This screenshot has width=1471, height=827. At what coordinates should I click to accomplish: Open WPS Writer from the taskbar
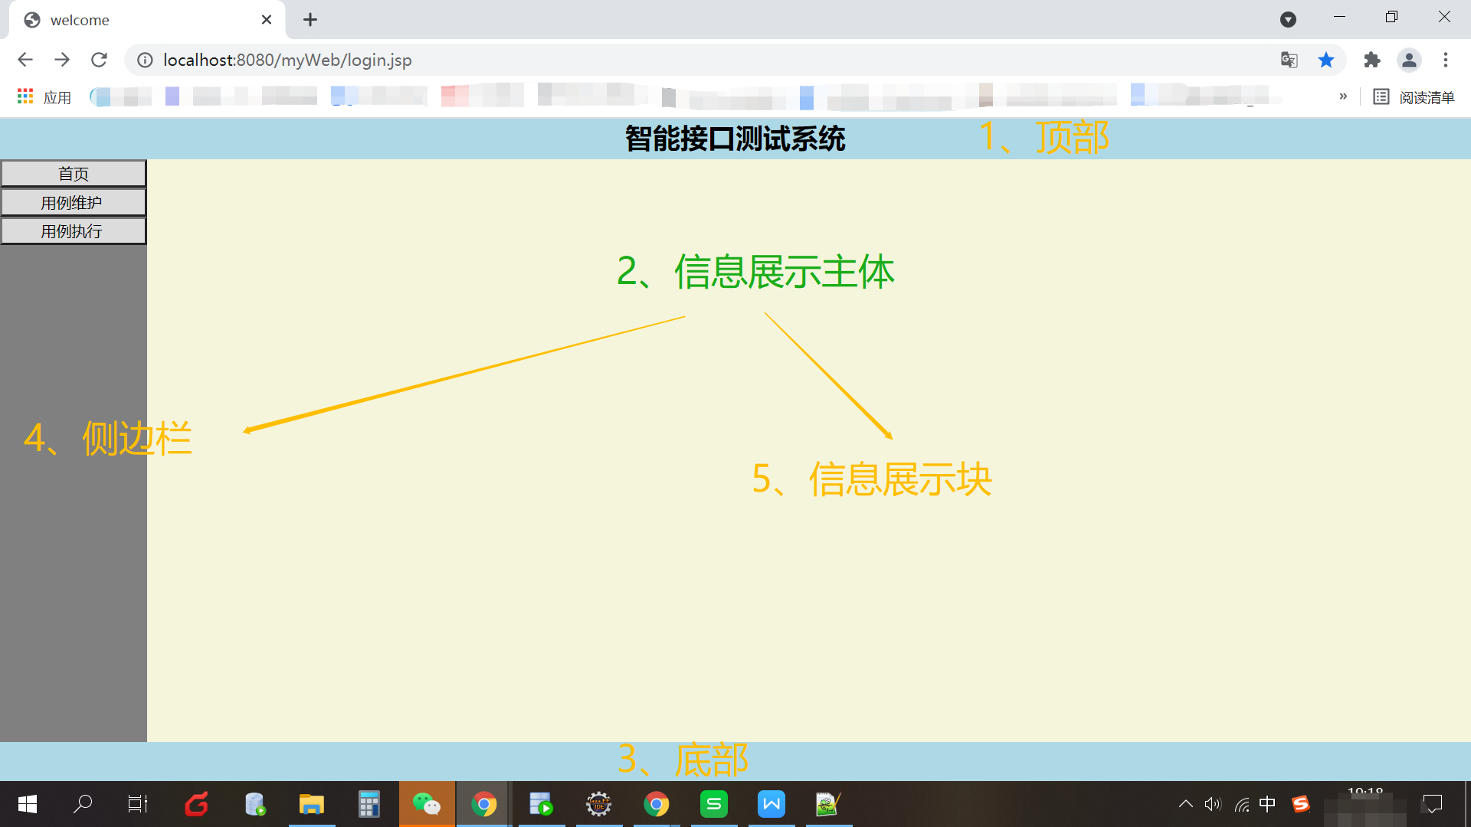click(772, 804)
